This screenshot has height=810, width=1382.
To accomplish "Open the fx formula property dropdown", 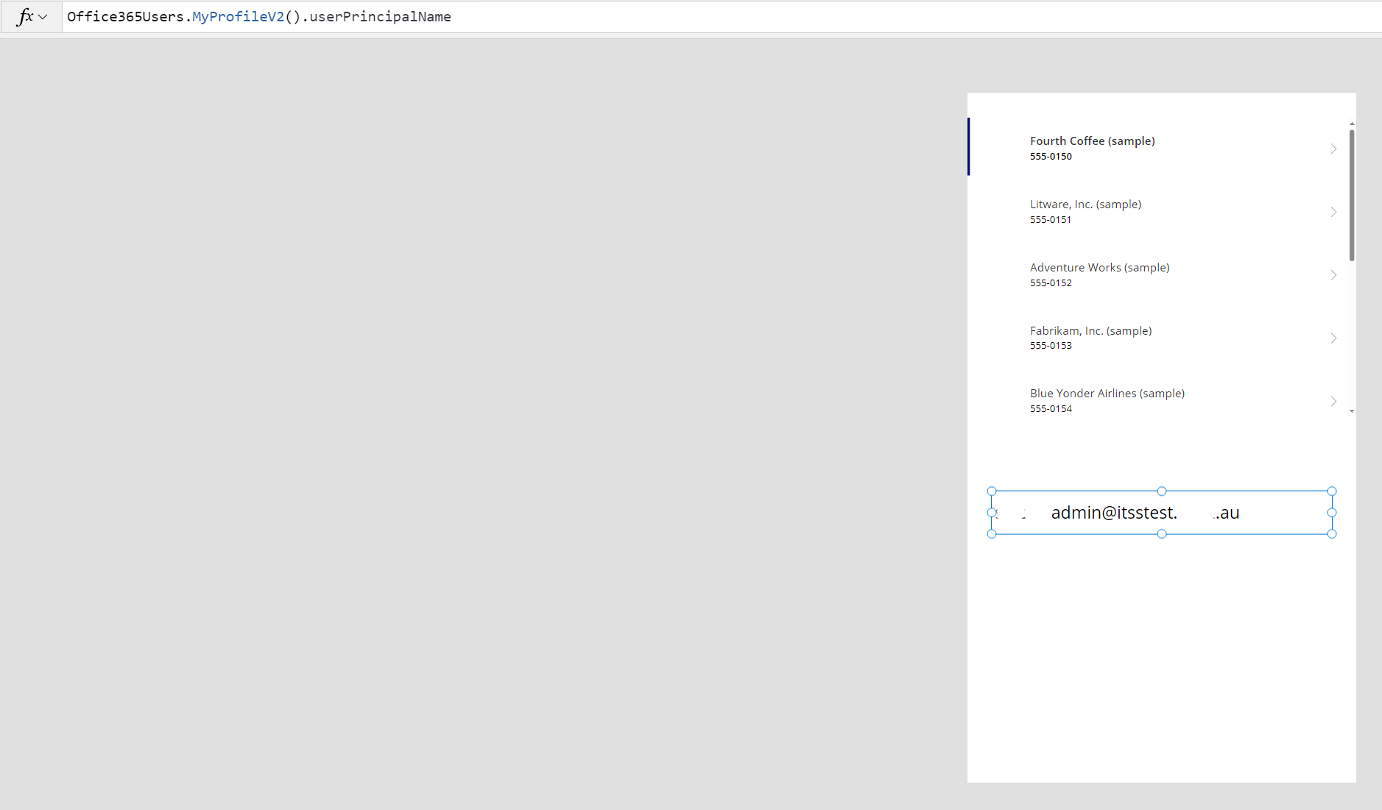I will [x=43, y=16].
